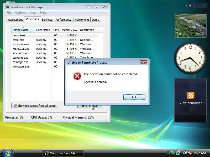Click the Physical Memory: 21% status entry
This screenshot has height=157, width=210.
point(78,117)
